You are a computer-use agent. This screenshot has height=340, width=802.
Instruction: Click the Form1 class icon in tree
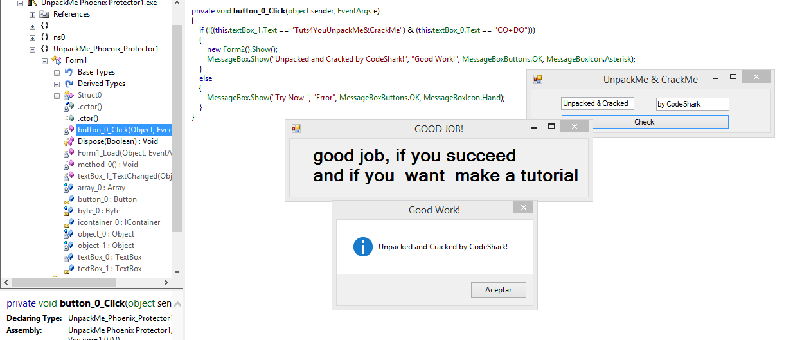click(56, 60)
